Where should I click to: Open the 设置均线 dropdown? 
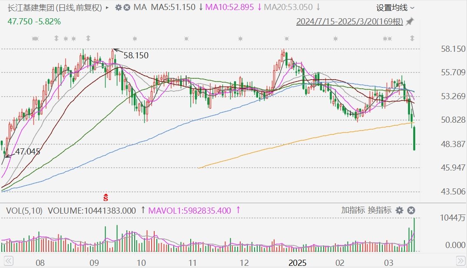click(x=395, y=8)
